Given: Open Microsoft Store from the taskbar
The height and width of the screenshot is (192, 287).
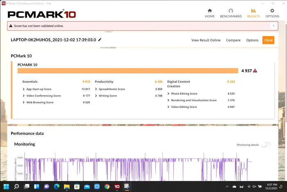Looking at the screenshot, I should 77,187.
